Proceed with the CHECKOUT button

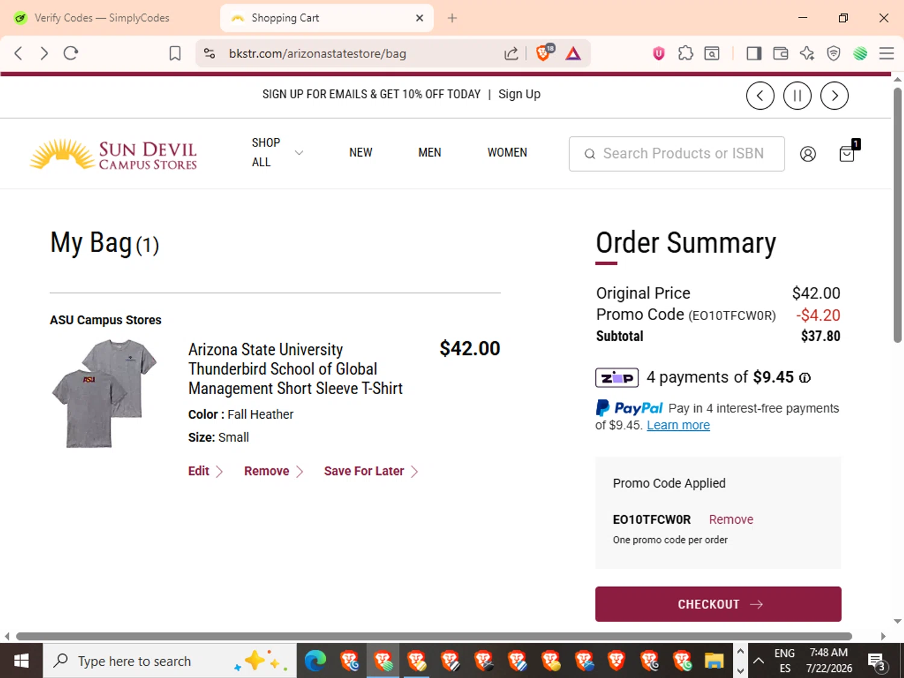718,604
